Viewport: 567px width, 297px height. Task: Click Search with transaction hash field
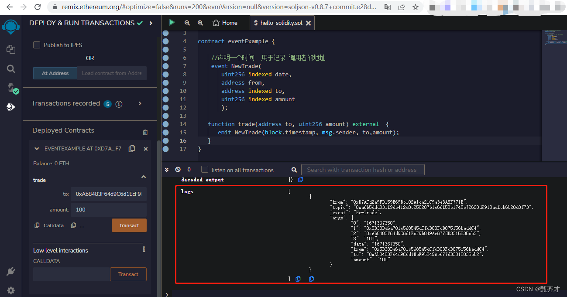point(363,170)
